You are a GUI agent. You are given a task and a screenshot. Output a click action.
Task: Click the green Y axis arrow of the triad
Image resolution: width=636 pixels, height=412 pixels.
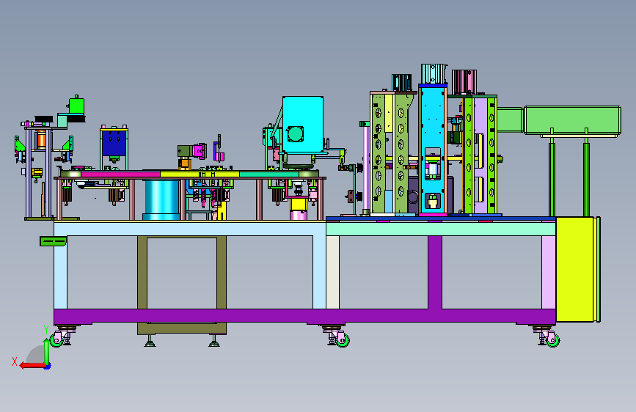pos(46,352)
